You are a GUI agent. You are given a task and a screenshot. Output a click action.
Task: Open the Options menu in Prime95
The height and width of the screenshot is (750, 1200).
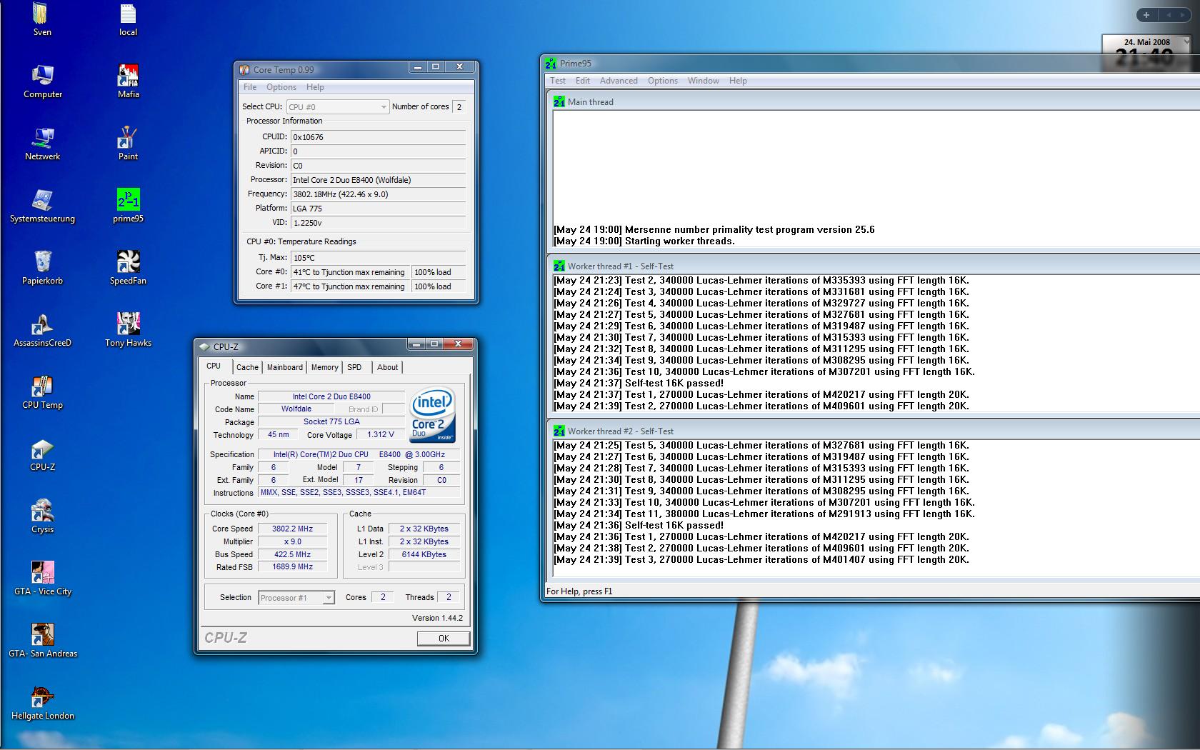point(663,81)
